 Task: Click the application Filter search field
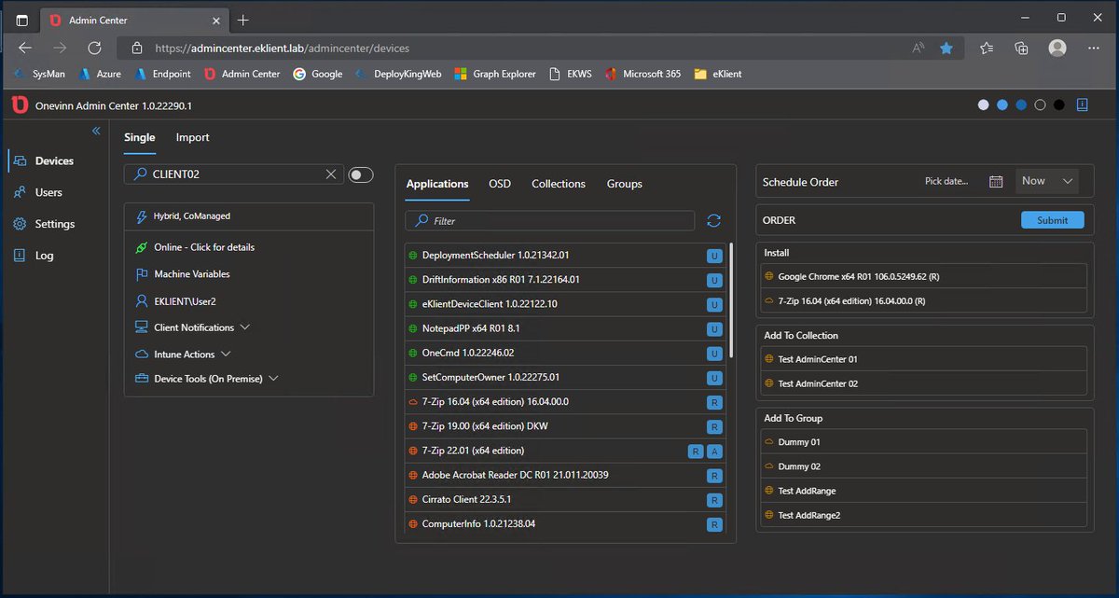[x=549, y=220]
